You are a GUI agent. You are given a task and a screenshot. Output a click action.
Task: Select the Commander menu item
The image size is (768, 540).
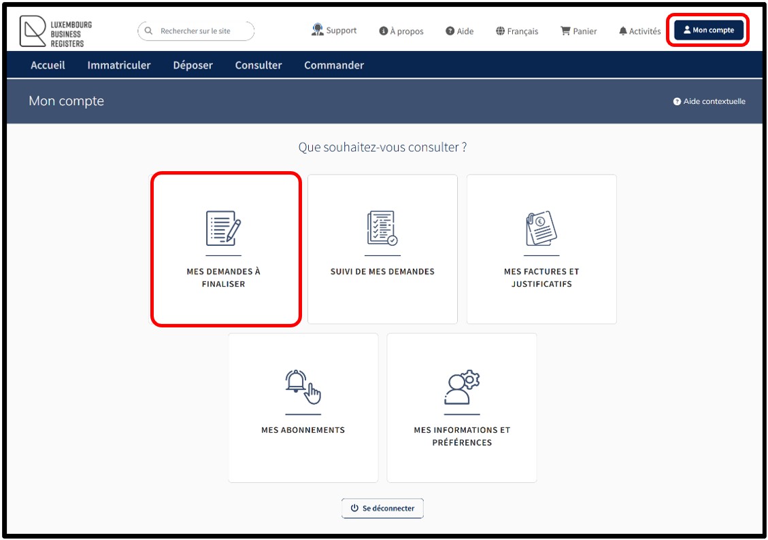(334, 65)
